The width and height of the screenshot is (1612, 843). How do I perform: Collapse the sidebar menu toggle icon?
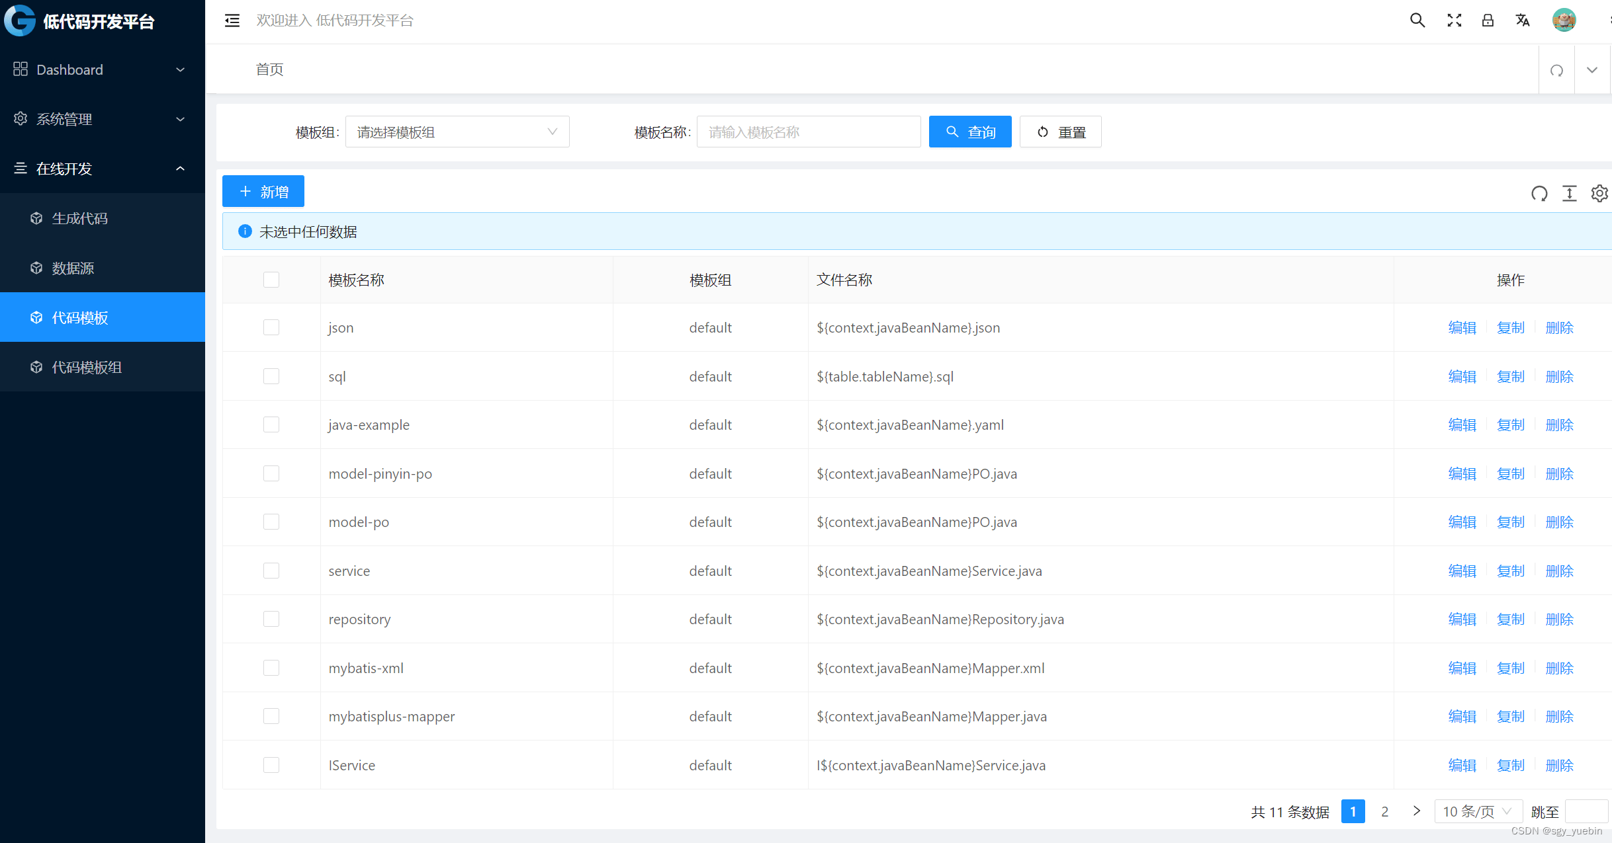tap(232, 20)
